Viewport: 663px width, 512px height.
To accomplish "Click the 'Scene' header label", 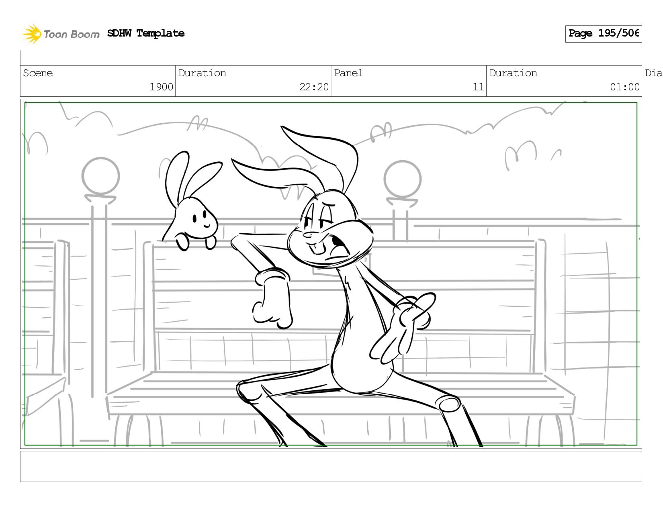I will [x=38, y=73].
